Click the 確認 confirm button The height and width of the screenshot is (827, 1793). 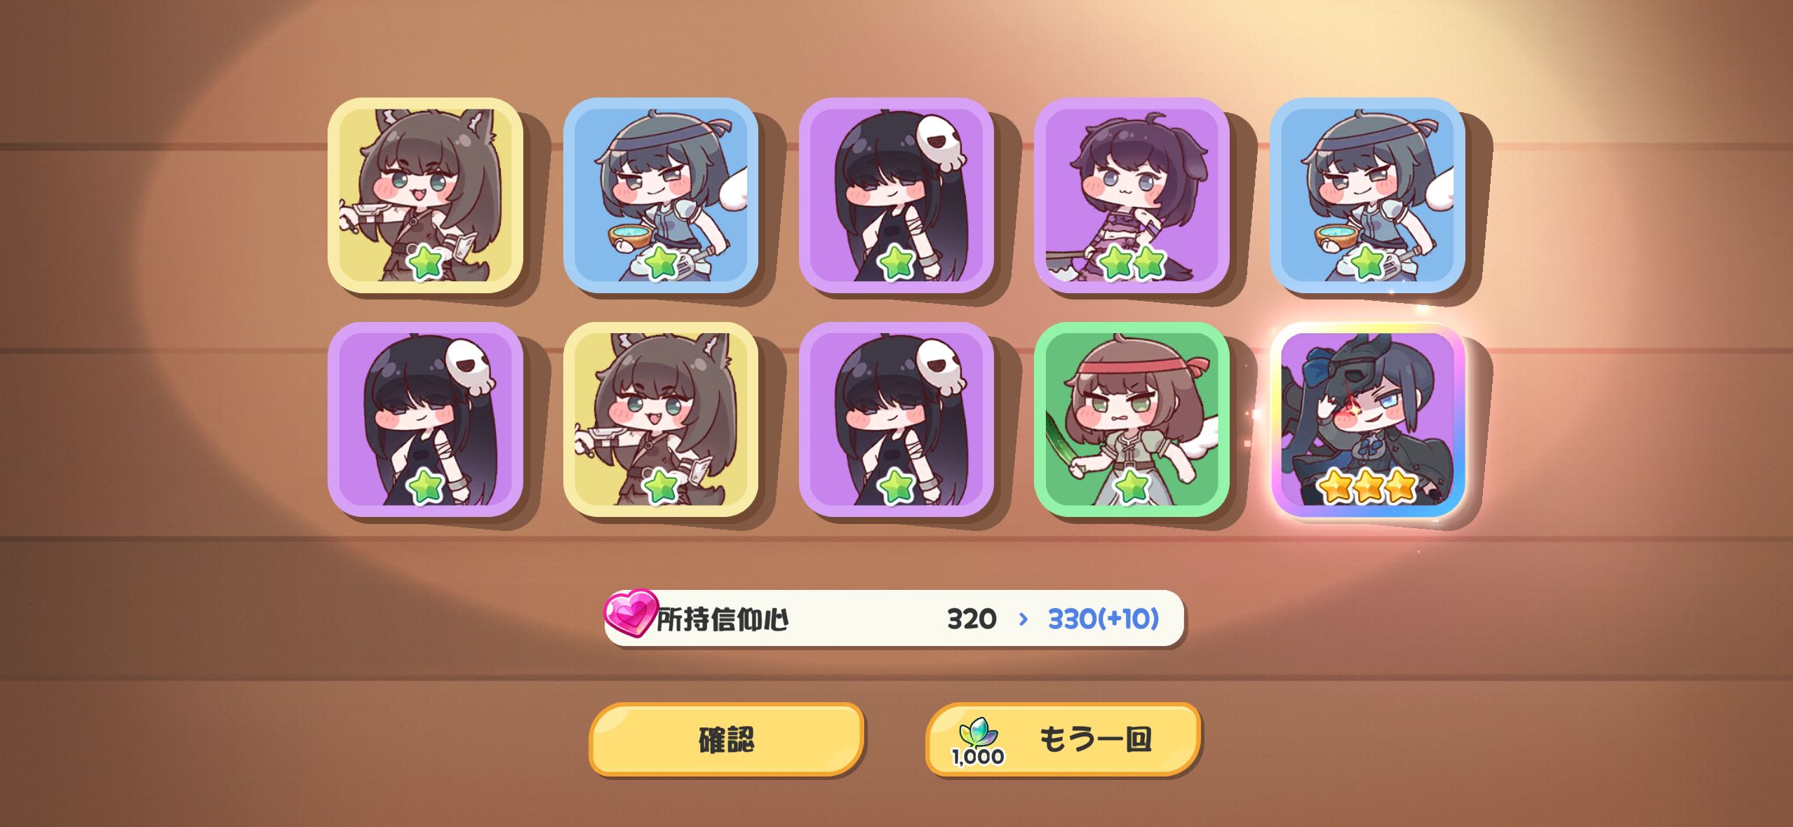click(x=726, y=739)
